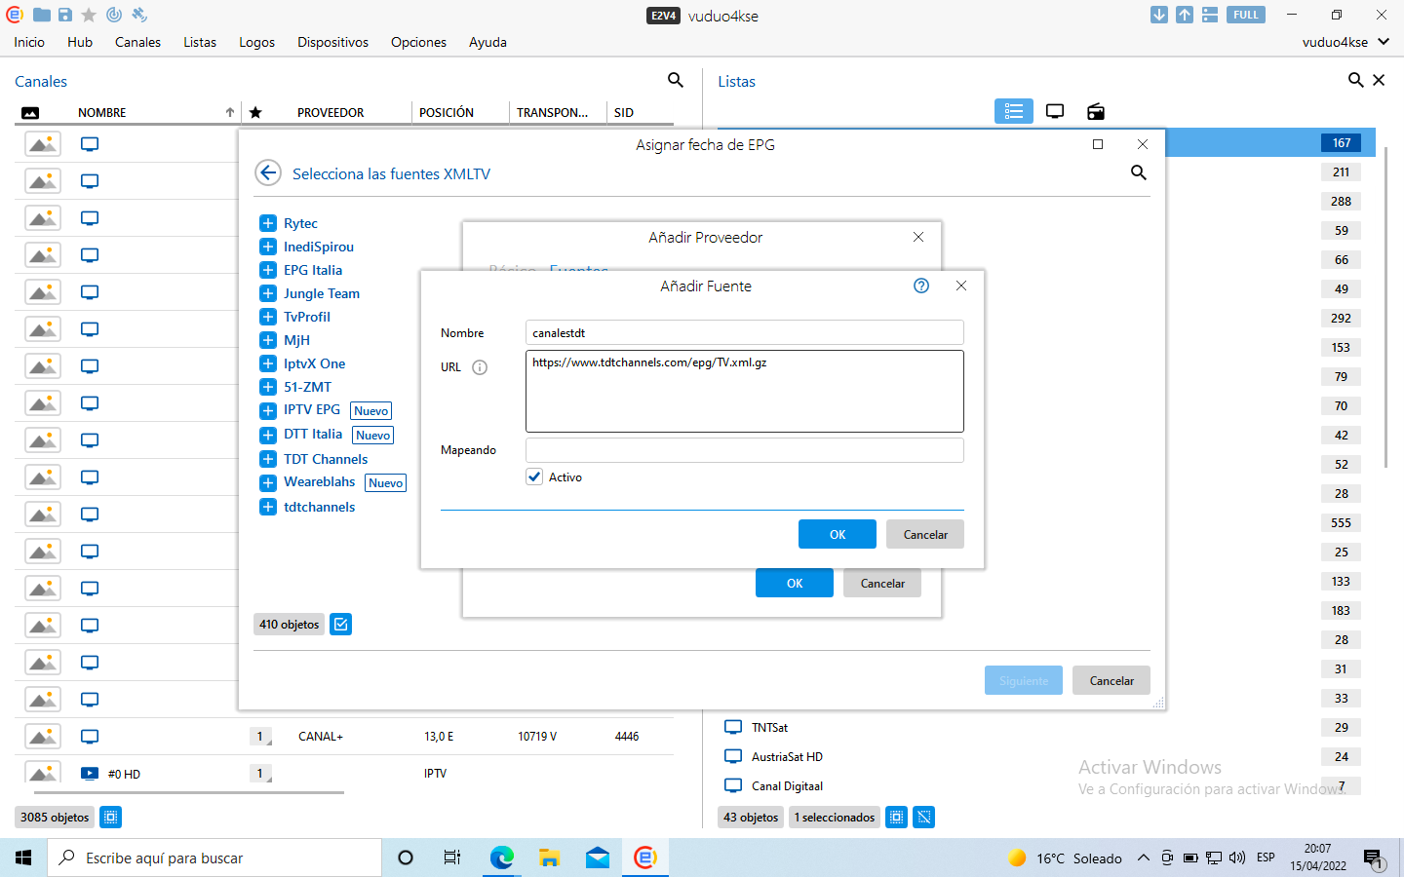Open Microsoft Edge from the taskbar
The width and height of the screenshot is (1404, 877).
coord(501,858)
